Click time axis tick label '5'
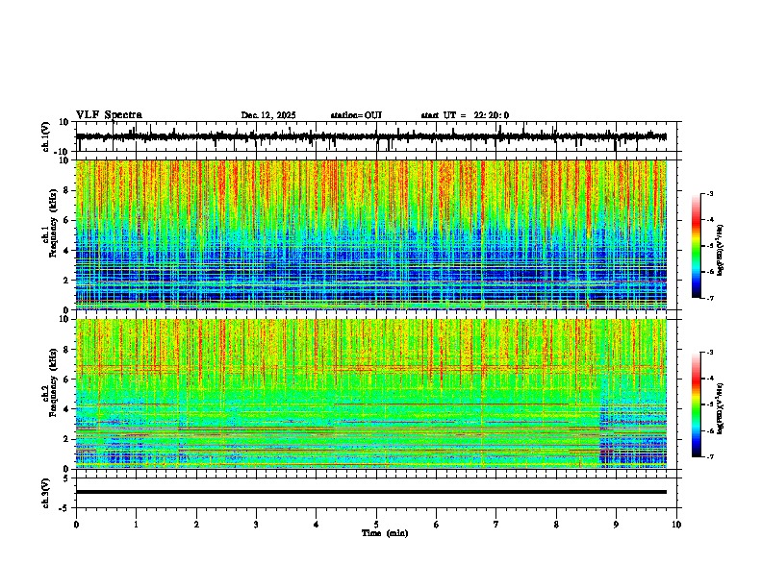 [x=376, y=525]
